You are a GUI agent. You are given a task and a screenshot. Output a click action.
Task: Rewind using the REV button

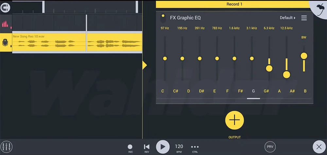tap(146, 148)
